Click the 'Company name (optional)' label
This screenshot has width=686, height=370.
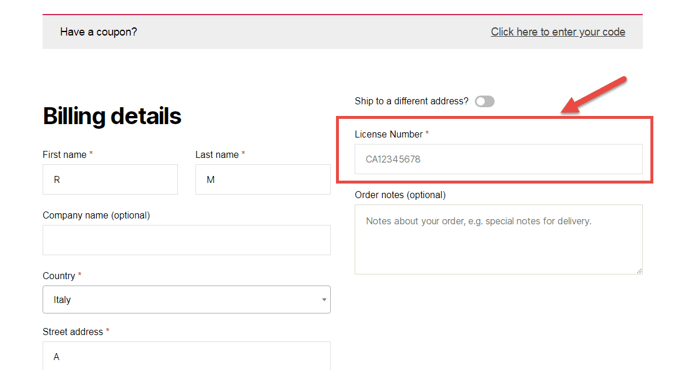point(96,215)
